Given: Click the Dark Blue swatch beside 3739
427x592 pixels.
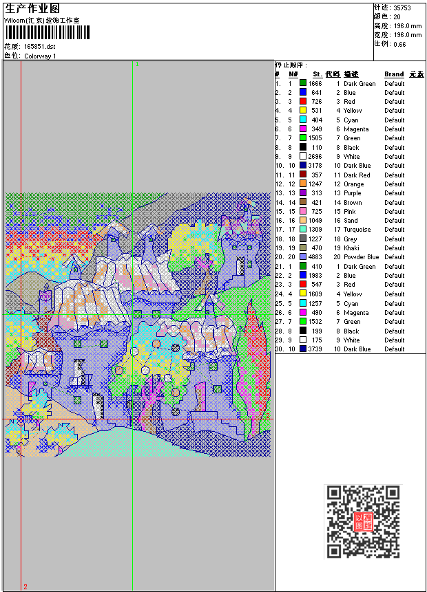Looking at the screenshot, I should click(x=302, y=349).
